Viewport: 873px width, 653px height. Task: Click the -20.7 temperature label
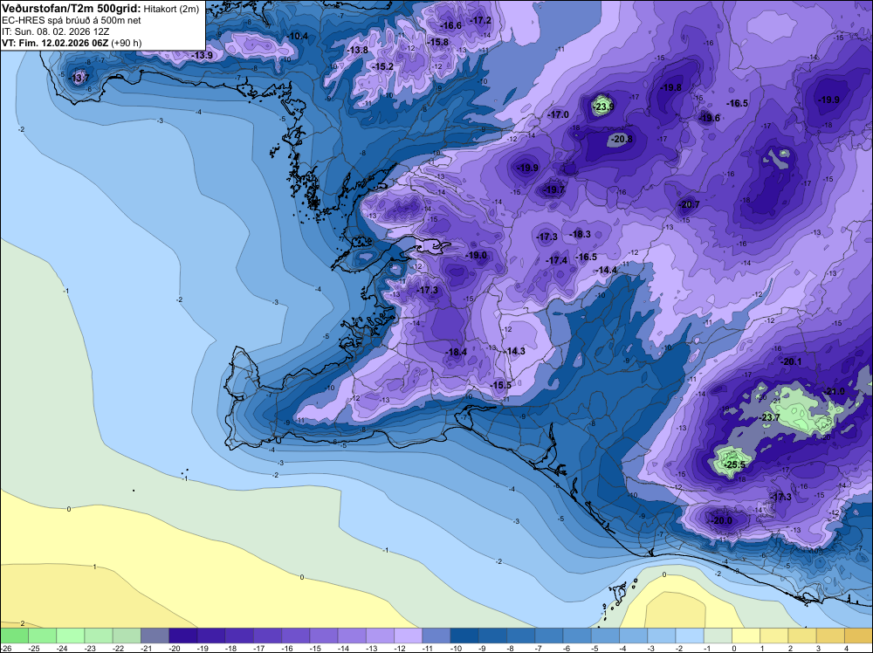coord(689,204)
